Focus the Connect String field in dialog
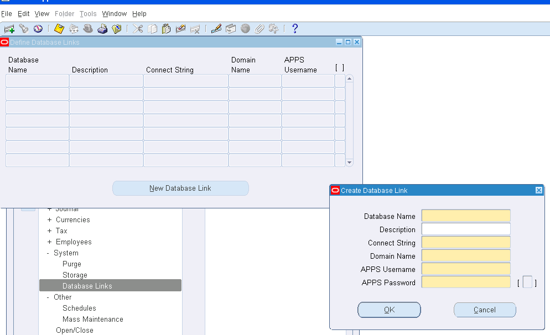This screenshot has height=335, width=550. [x=466, y=243]
